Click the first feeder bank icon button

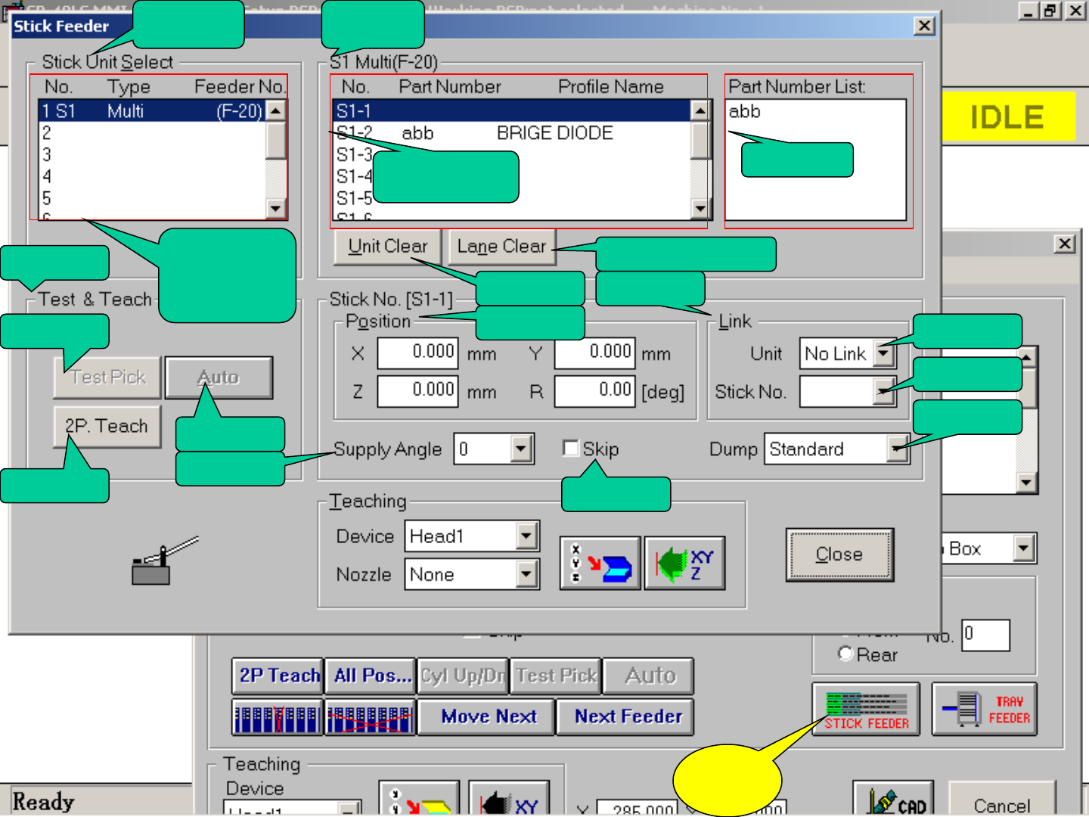click(x=278, y=717)
